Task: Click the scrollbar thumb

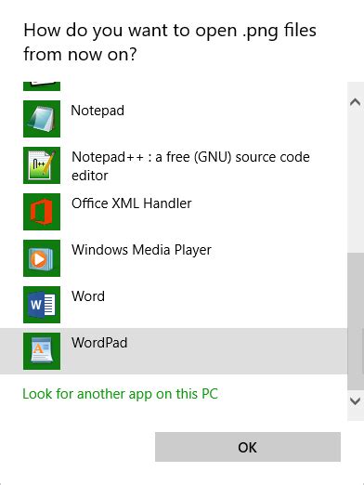Action: (x=356, y=321)
